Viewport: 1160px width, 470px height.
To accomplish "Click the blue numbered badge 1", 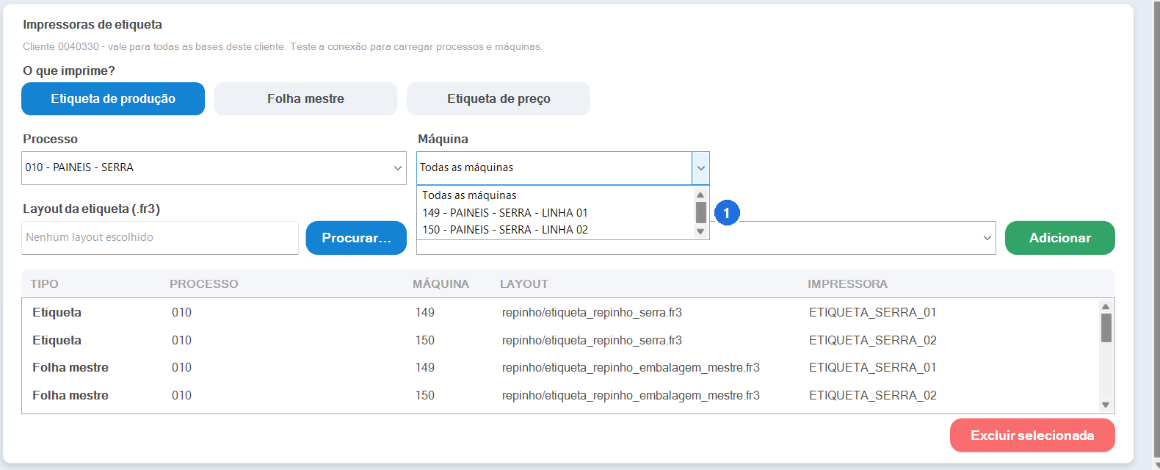I will tap(727, 213).
